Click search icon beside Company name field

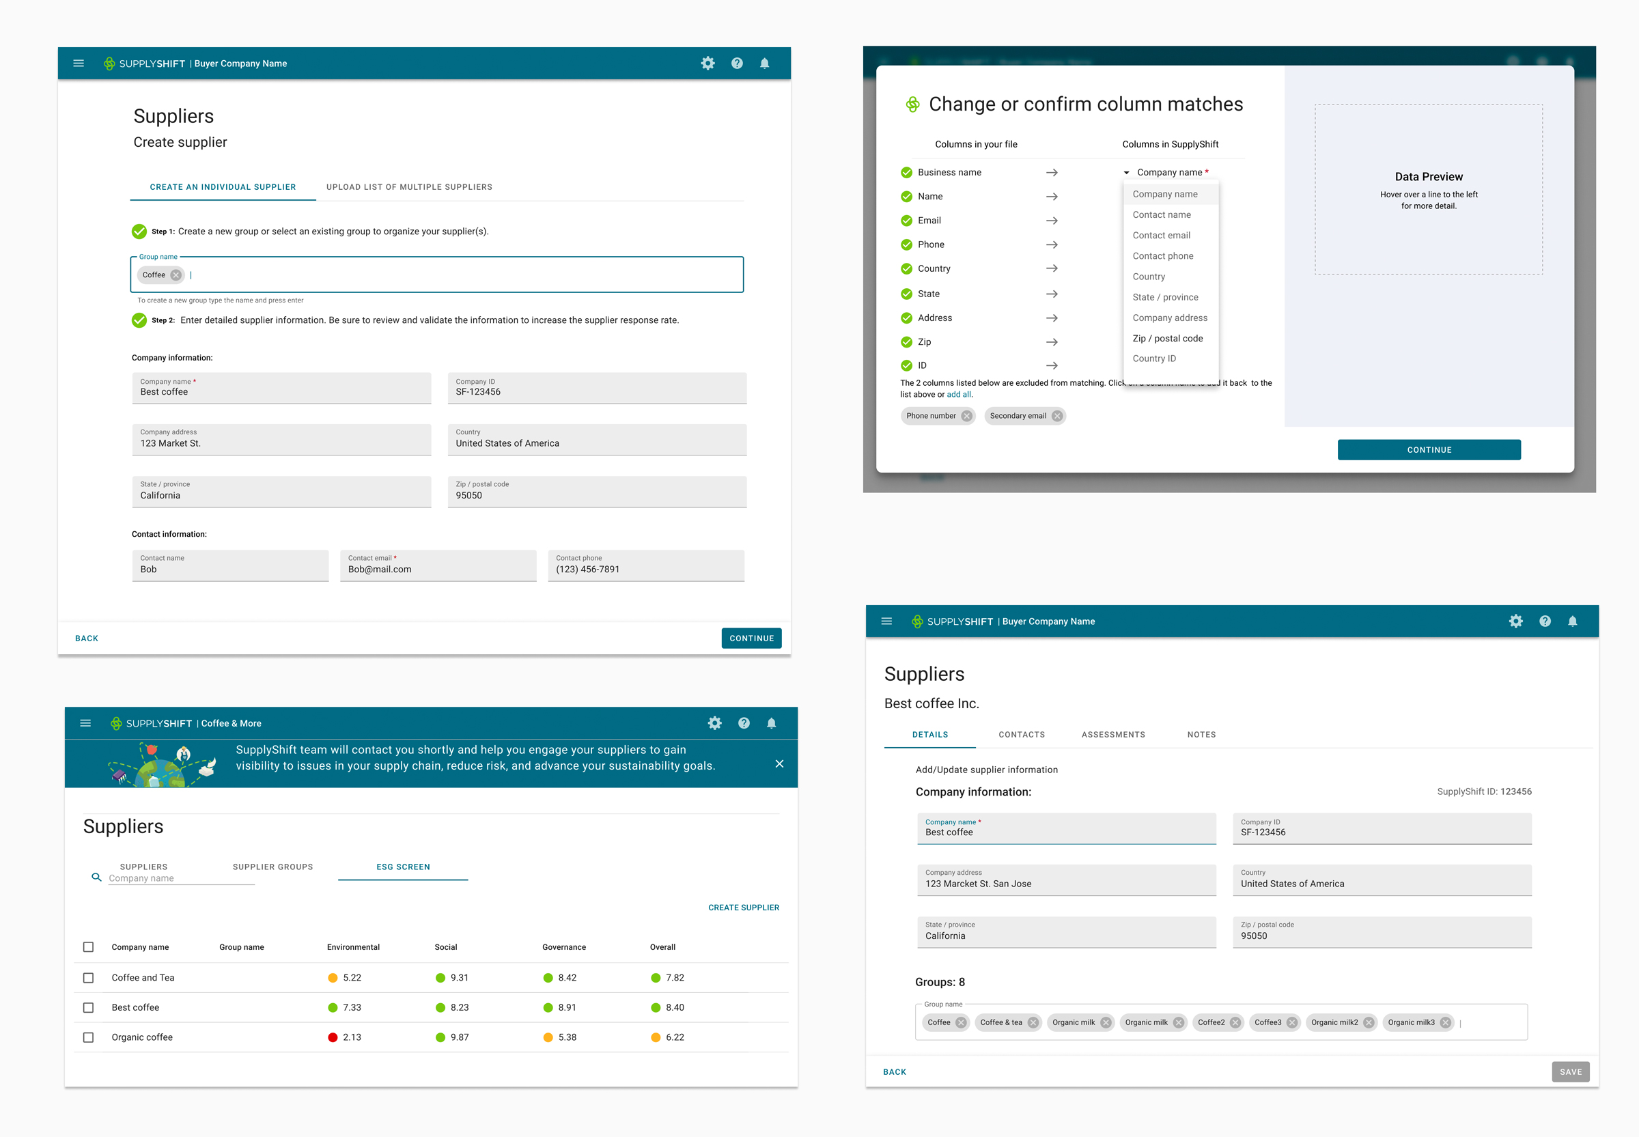96,878
